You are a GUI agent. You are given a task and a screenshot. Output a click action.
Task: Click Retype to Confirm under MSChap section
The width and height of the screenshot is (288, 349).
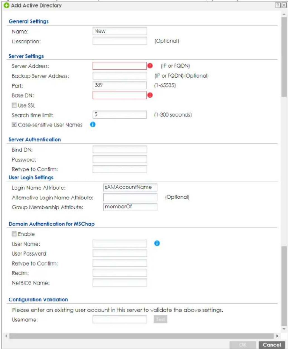pyautogui.click(x=120, y=263)
